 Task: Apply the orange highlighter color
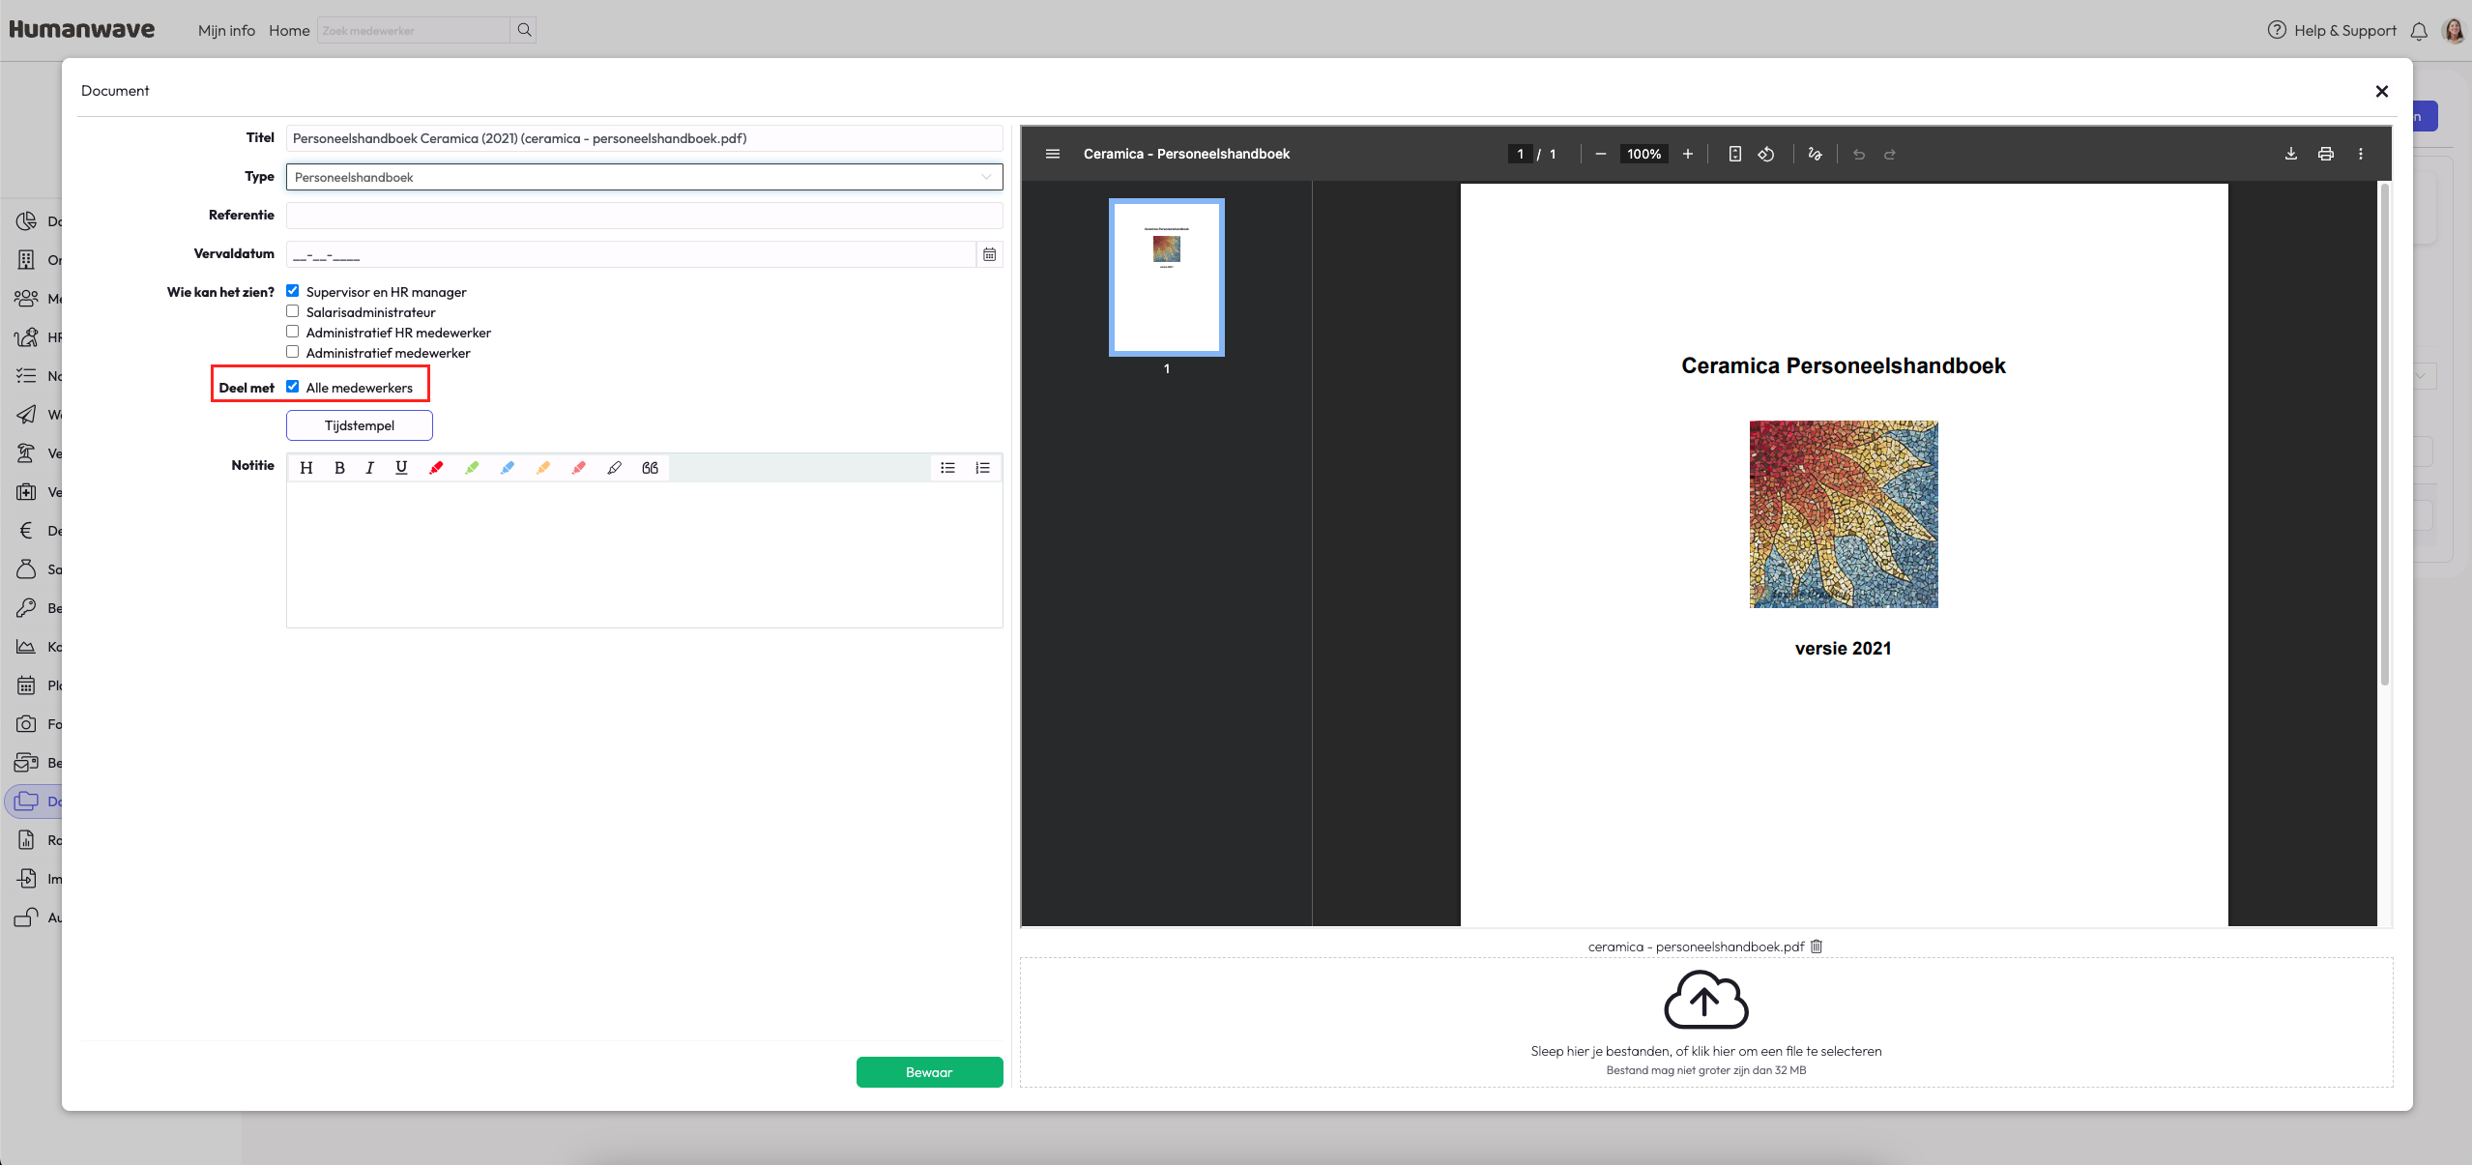click(543, 468)
